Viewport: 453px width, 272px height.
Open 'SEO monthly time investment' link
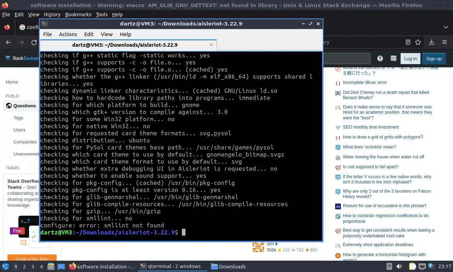371,127
